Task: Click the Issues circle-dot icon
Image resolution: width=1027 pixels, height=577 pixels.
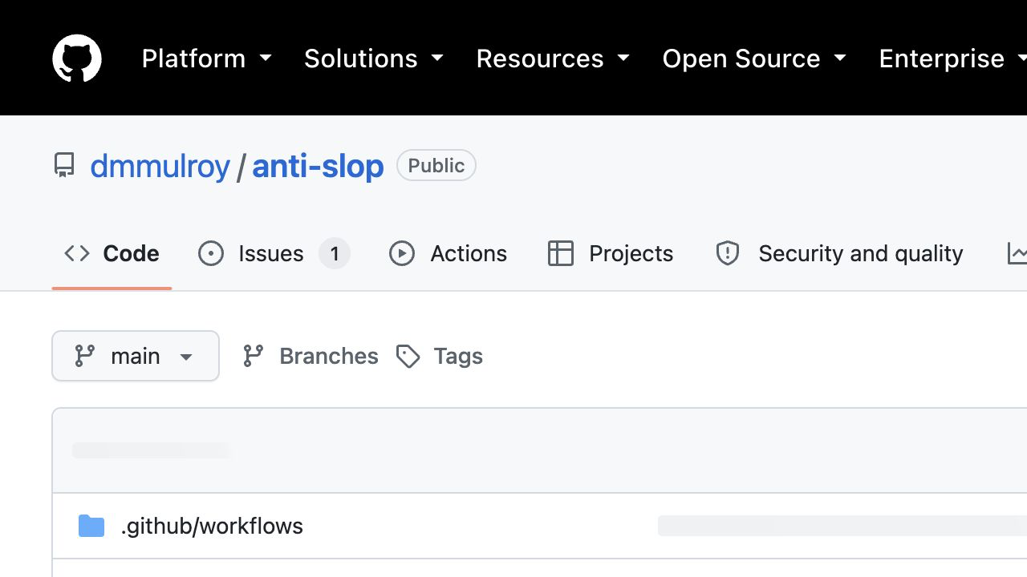Action: click(211, 253)
